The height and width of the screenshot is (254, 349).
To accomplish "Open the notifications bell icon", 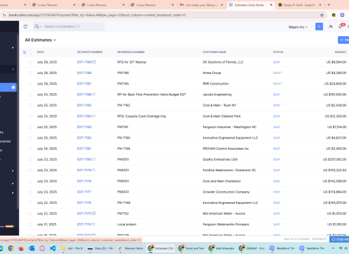I will click(341, 27).
